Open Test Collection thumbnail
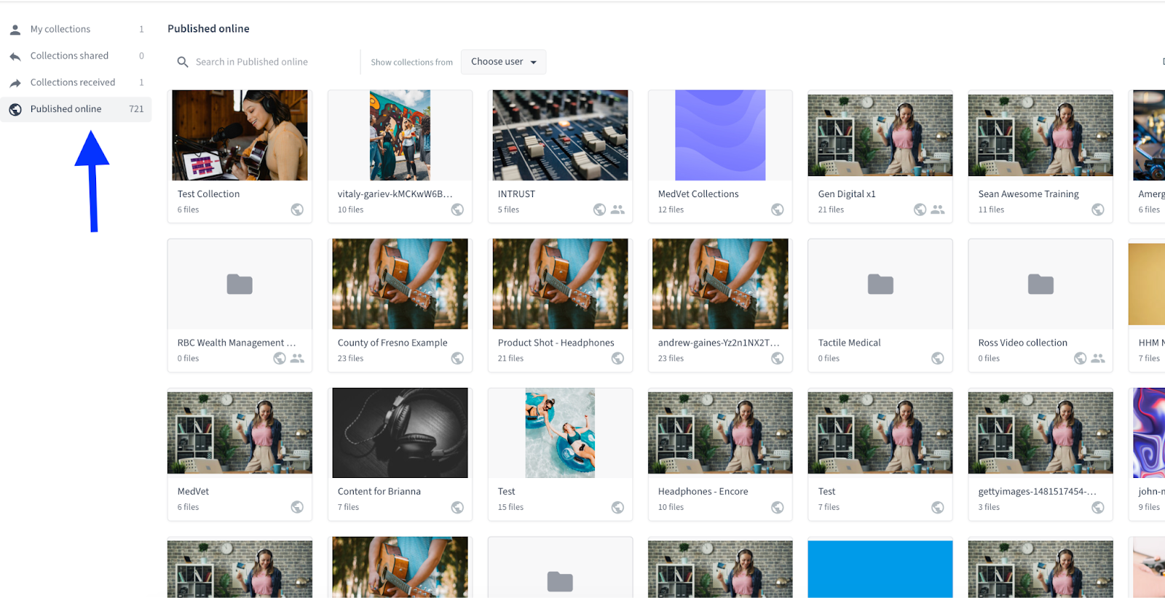Viewport: 1165px width, 598px height. coord(240,135)
